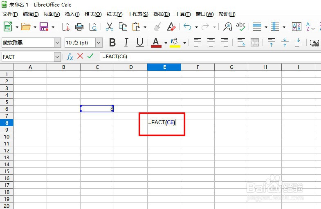Expand the Open recent files dropdown arrow
The height and width of the screenshot is (209, 321).
click(35, 27)
